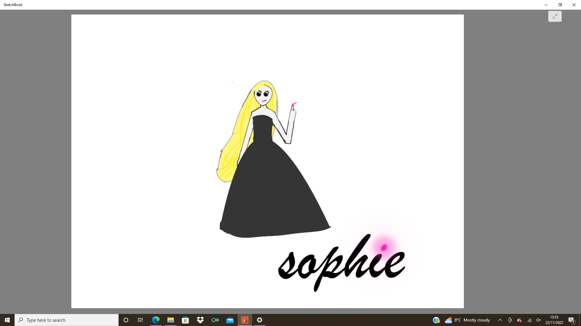Expand the hidden system tray icons
This screenshot has width=581, height=326.
pyautogui.click(x=500, y=320)
